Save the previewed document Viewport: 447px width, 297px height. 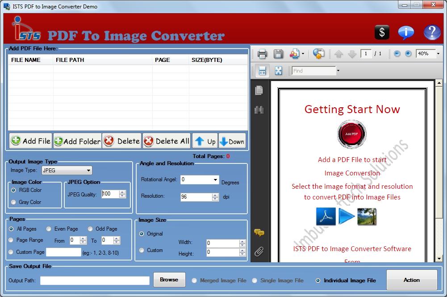tap(278, 54)
